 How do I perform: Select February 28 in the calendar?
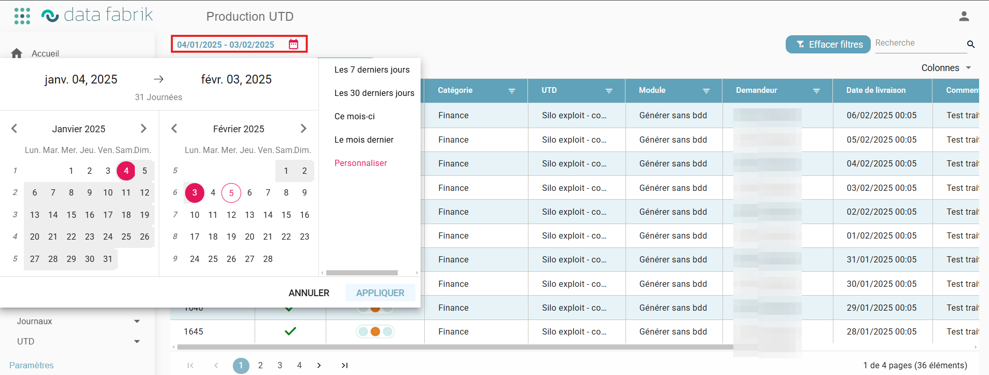coord(268,259)
